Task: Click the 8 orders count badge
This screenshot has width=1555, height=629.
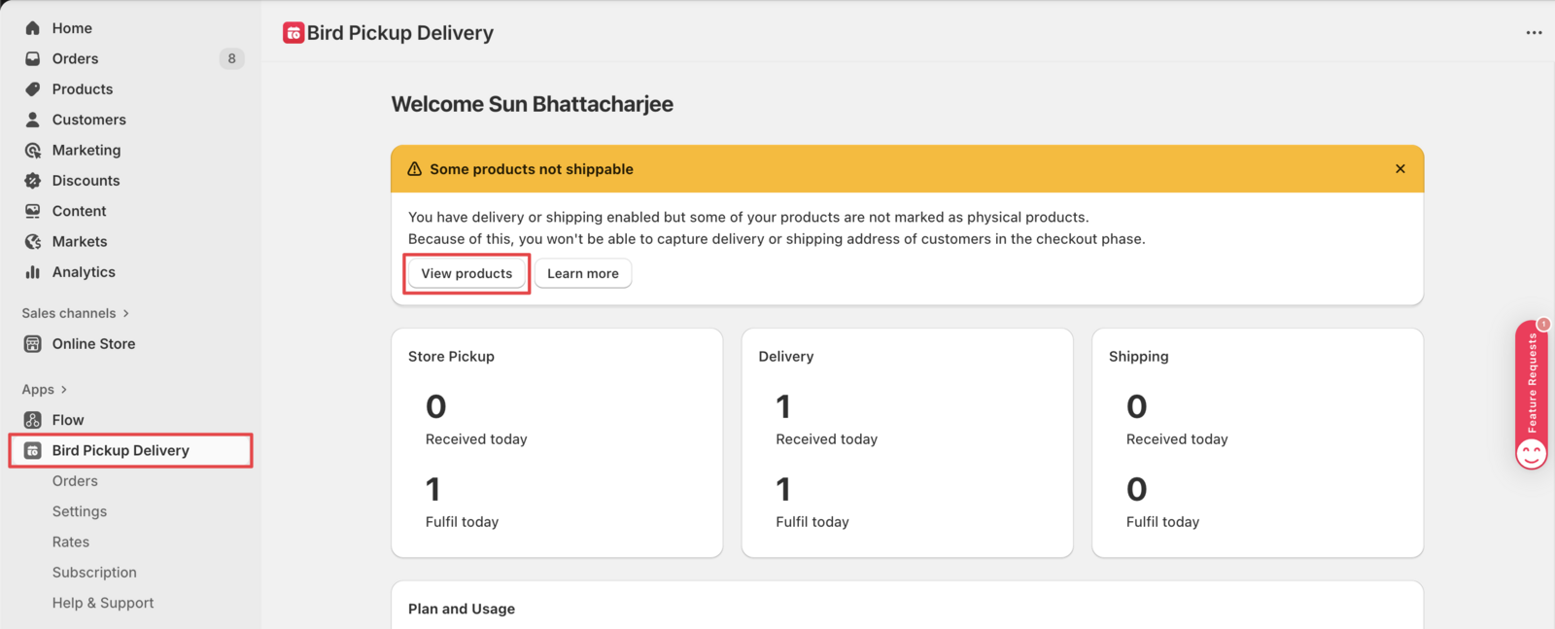Action: point(231,58)
